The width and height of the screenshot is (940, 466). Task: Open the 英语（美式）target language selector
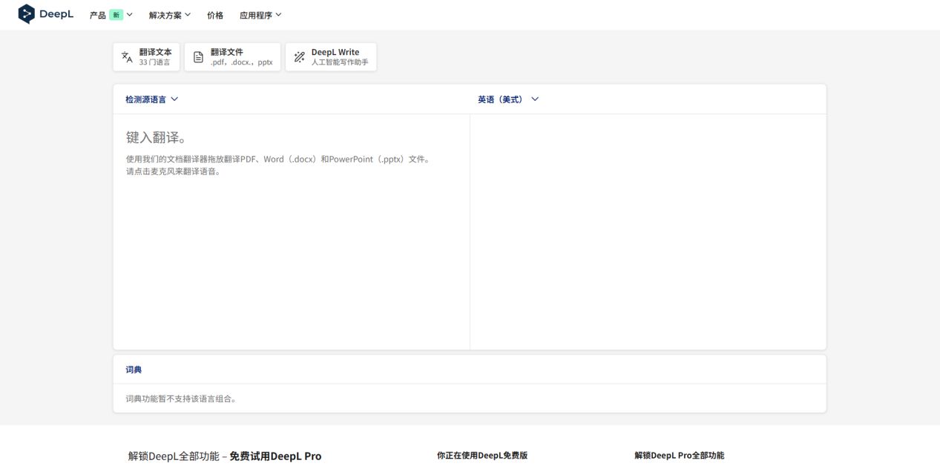point(508,99)
